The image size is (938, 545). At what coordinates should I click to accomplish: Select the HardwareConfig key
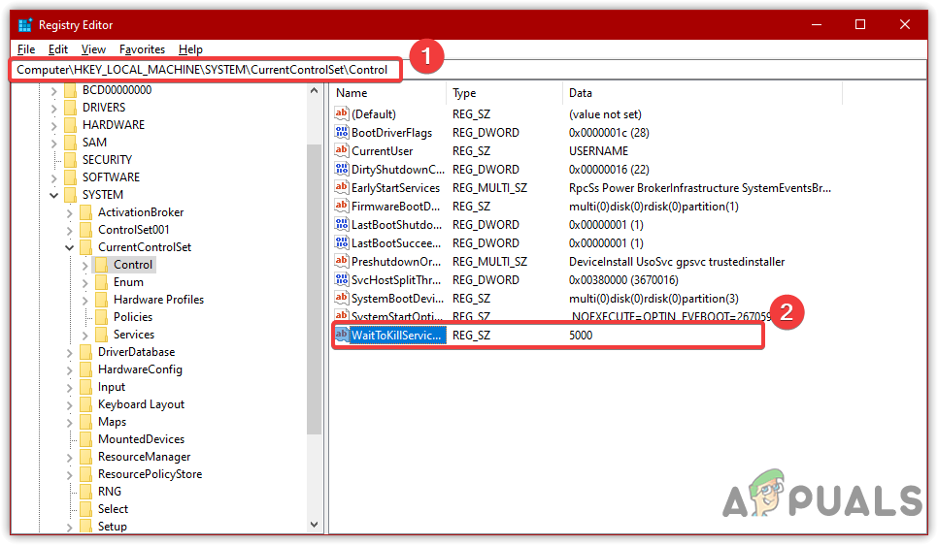[x=140, y=369]
